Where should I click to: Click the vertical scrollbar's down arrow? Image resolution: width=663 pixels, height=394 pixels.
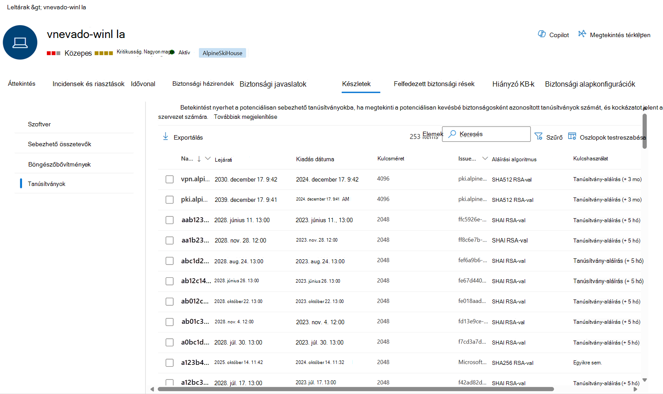pyautogui.click(x=645, y=380)
